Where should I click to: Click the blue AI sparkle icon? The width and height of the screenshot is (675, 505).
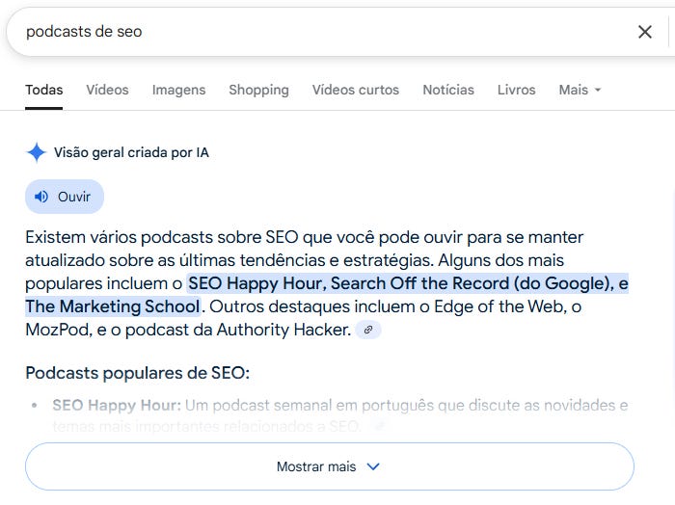click(x=37, y=152)
